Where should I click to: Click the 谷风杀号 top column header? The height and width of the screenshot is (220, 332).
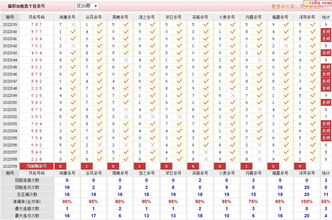point(94,17)
